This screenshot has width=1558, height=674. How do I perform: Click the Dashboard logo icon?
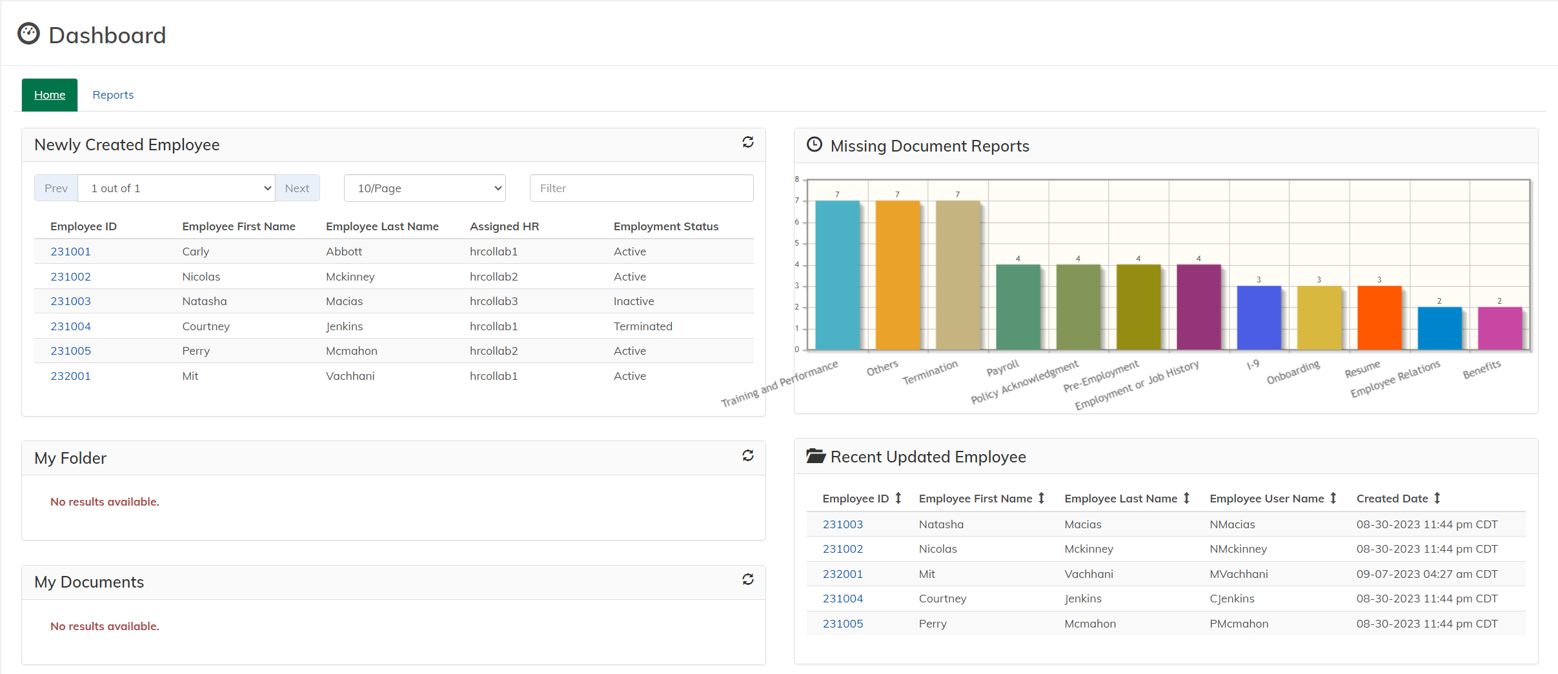(28, 34)
